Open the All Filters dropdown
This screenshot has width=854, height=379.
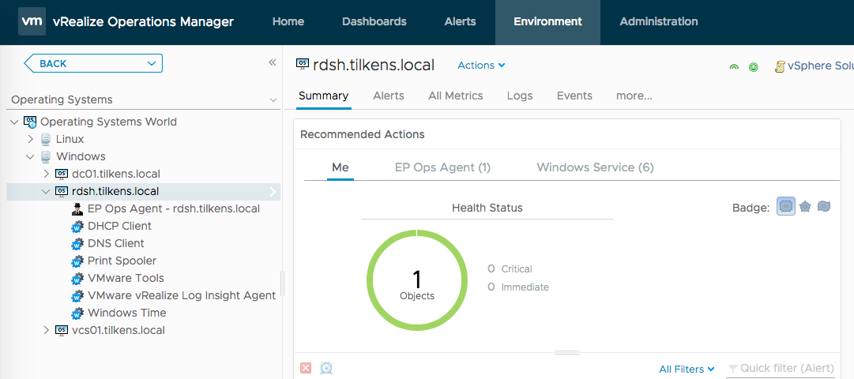[x=687, y=369]
